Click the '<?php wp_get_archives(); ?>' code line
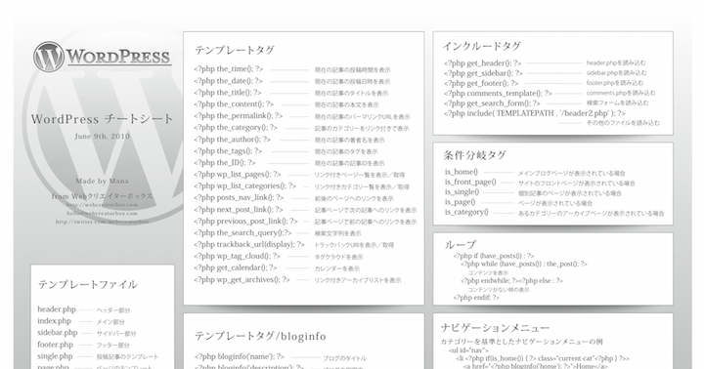The image size is (704, 369). 242,280
